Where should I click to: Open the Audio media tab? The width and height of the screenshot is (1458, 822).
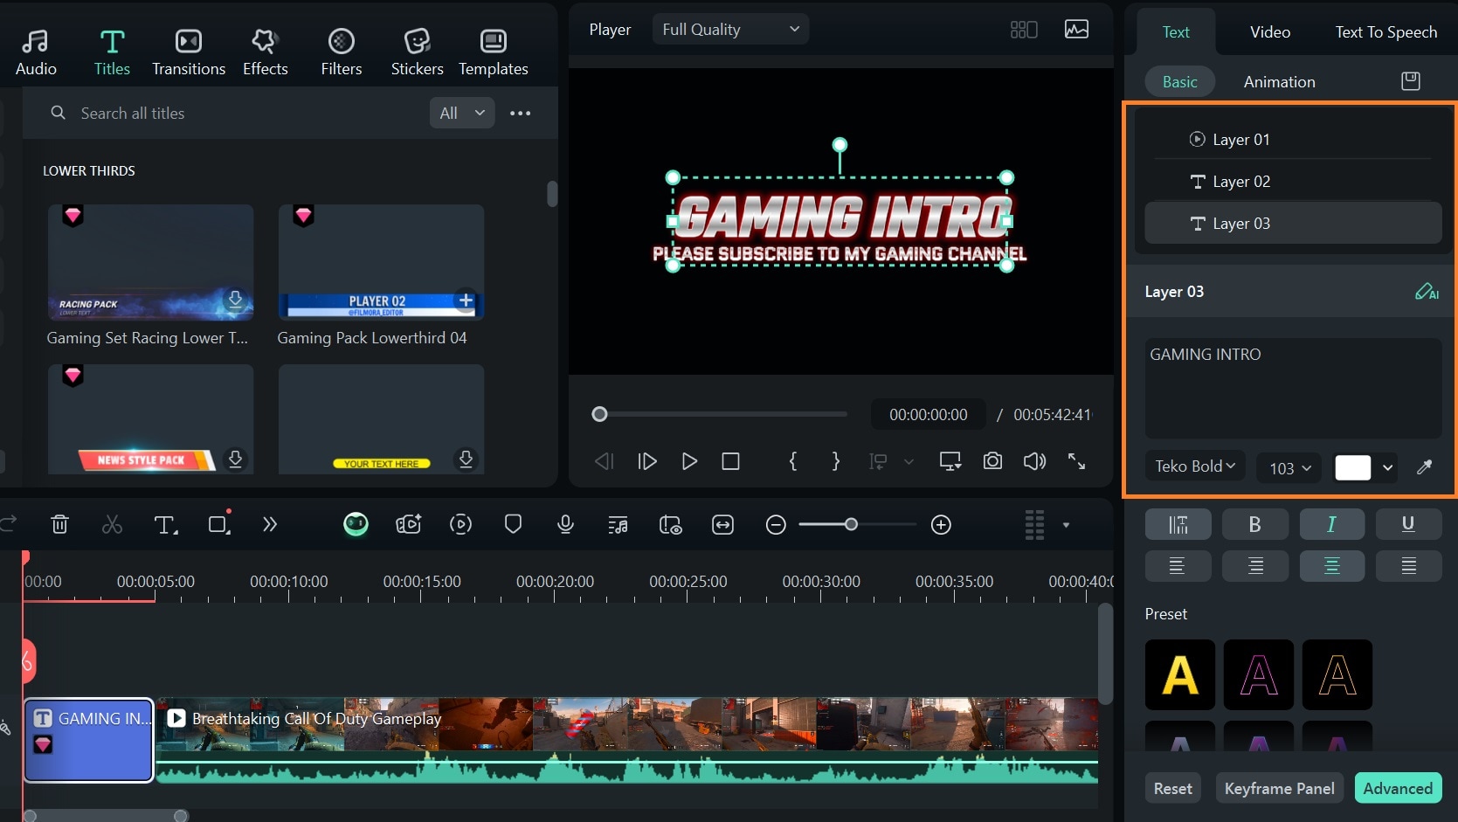36,52
